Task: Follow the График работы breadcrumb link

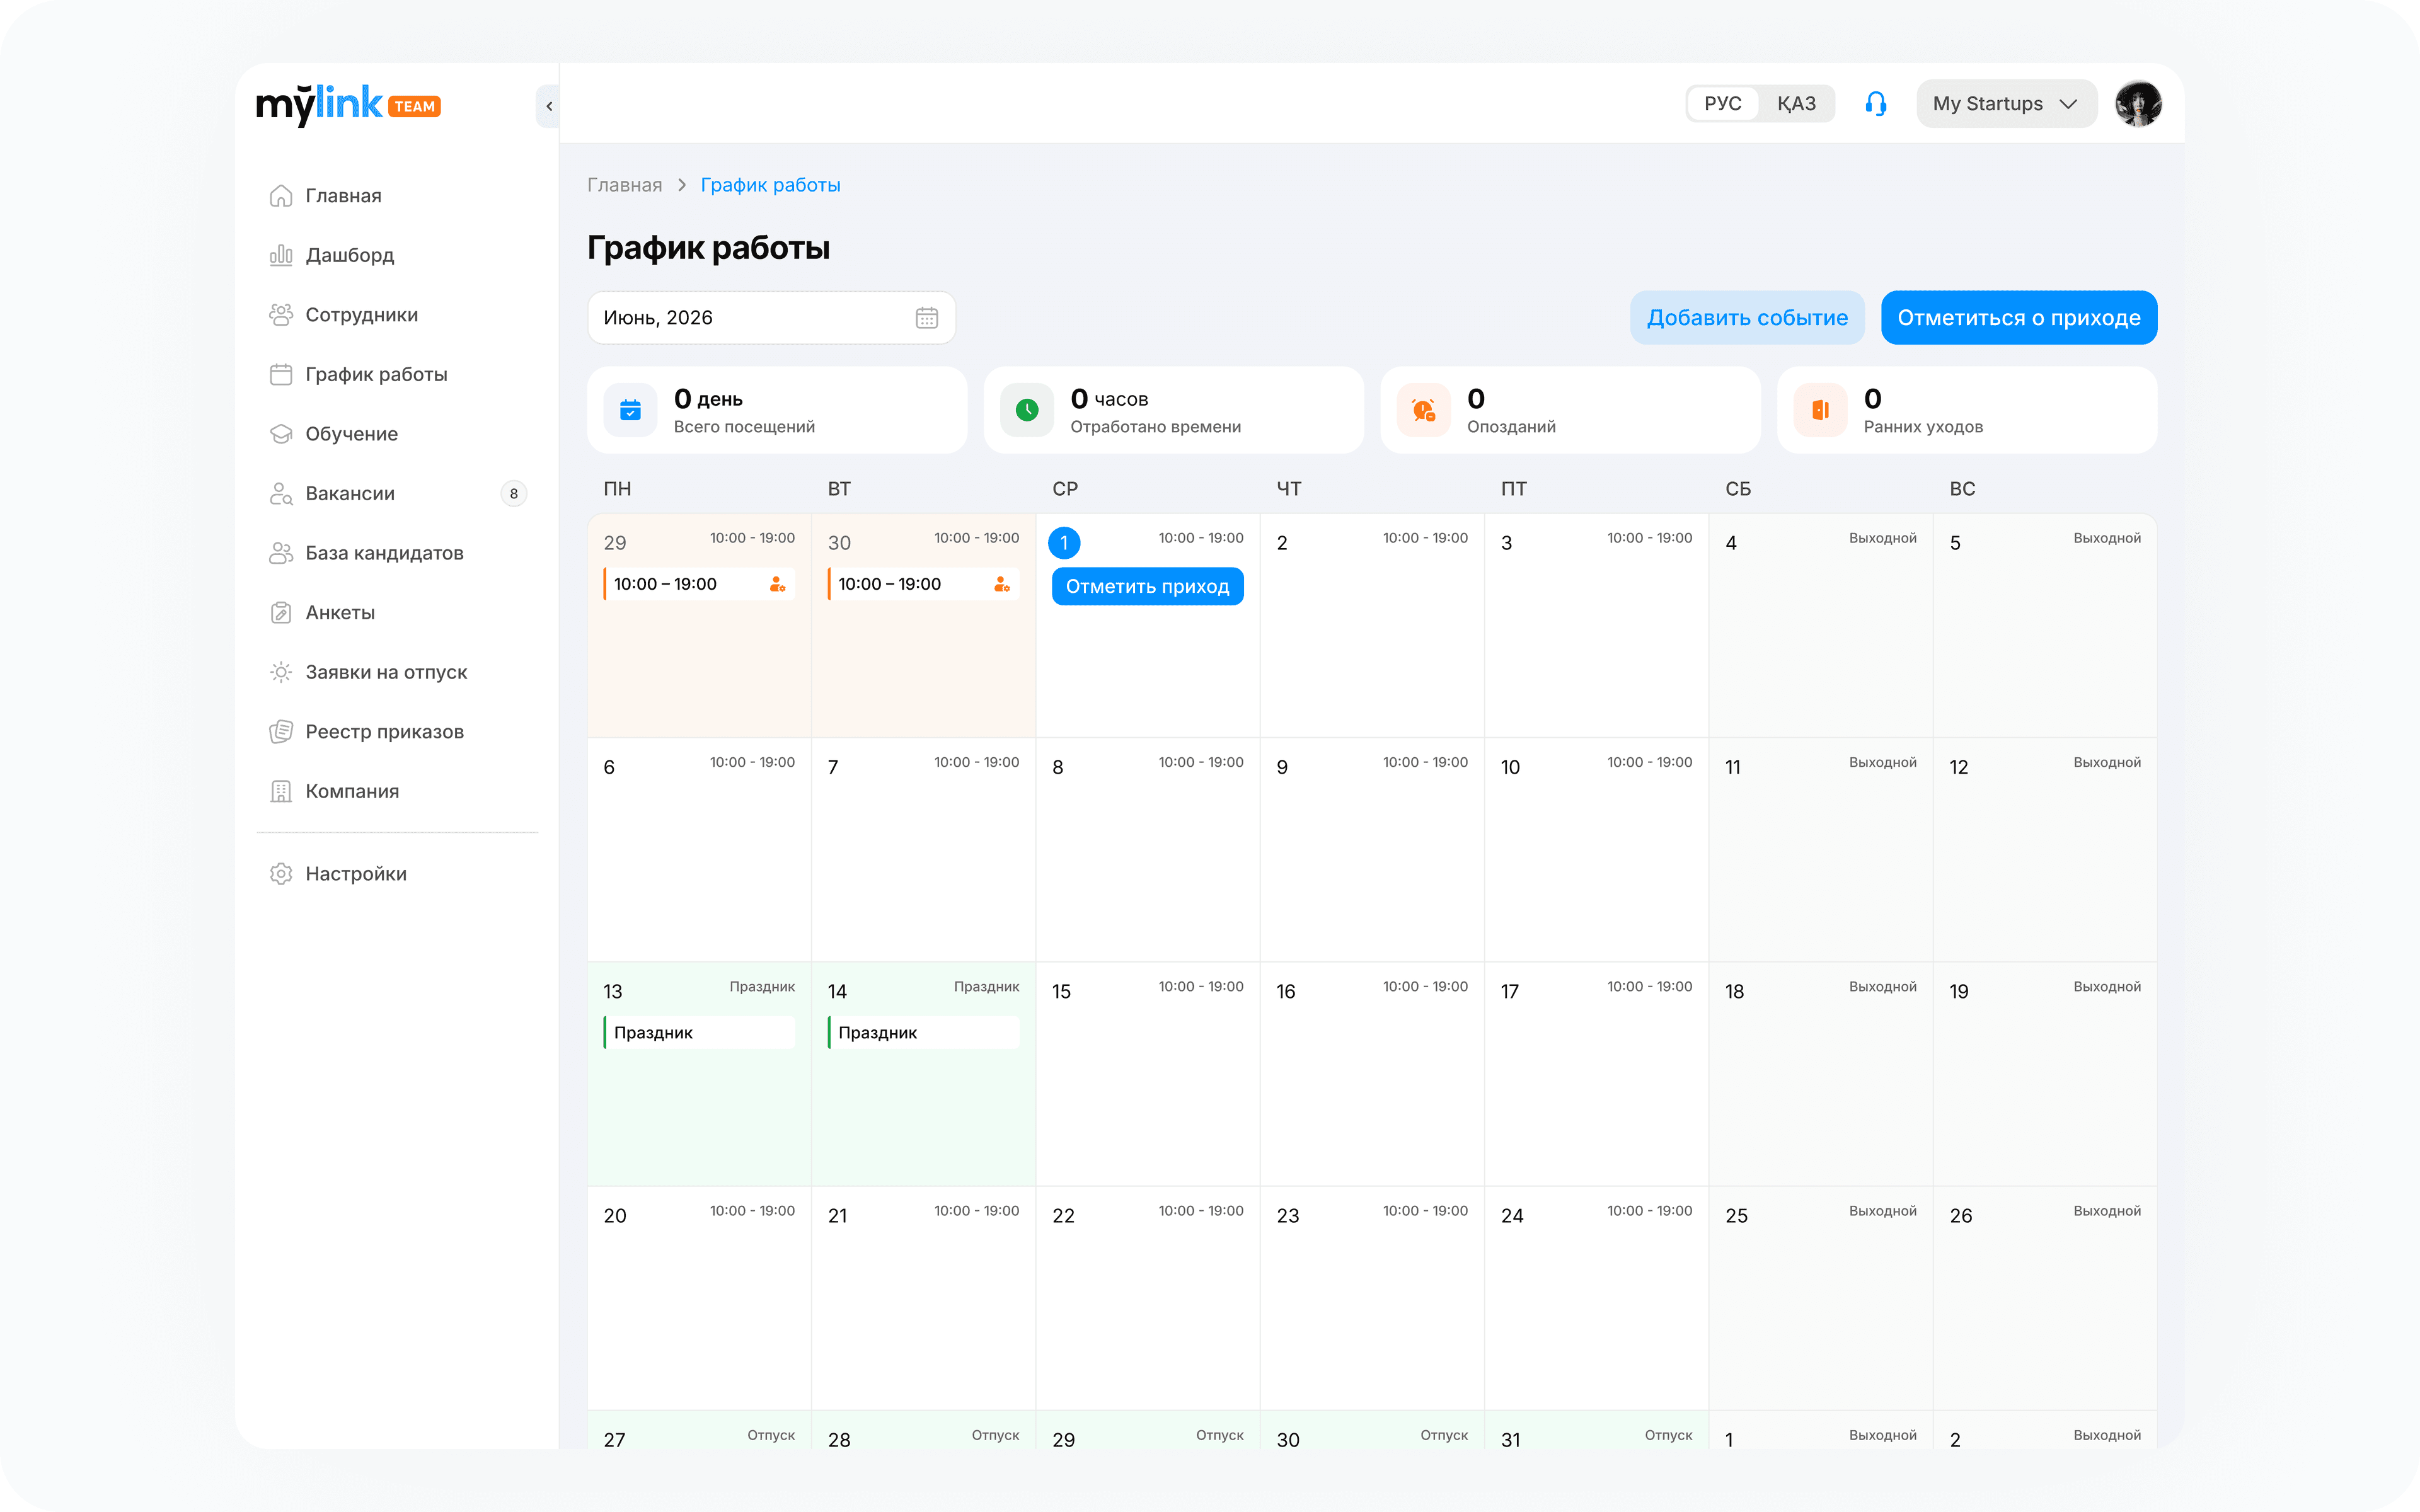Action: (x=770, y=185)
